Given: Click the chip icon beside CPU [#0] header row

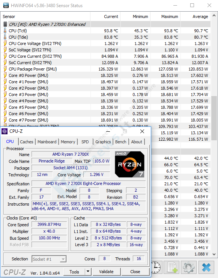Looking at the screenshot, I should (5, 24).
